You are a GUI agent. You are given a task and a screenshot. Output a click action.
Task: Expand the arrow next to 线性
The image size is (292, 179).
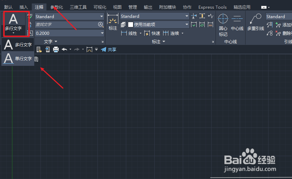[x=140, y=33]
